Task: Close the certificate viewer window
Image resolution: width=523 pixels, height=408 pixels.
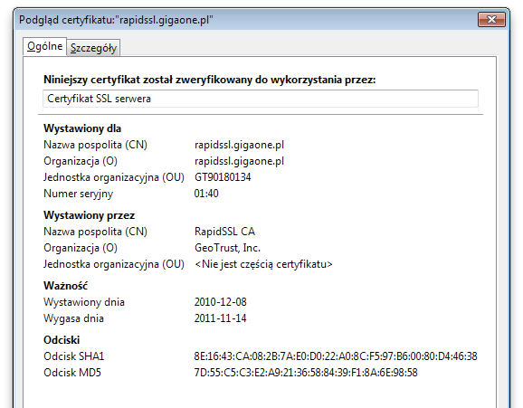Action: 491,20
